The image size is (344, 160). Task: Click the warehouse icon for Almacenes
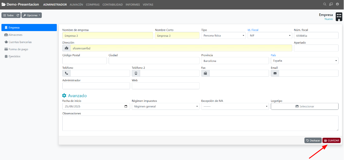pos(6,35)
